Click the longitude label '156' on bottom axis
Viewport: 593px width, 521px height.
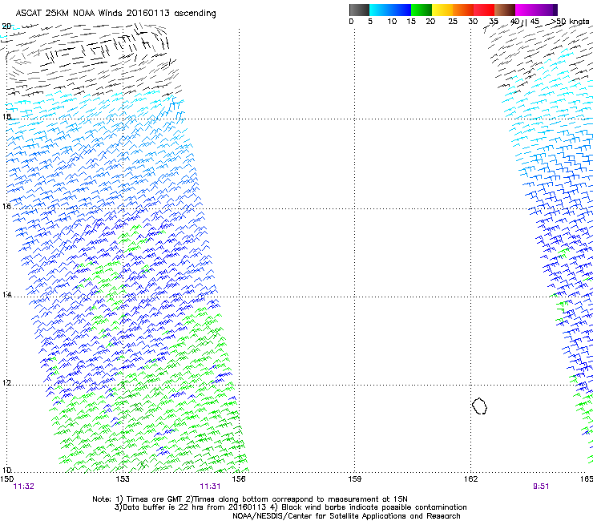pos(239,479)
